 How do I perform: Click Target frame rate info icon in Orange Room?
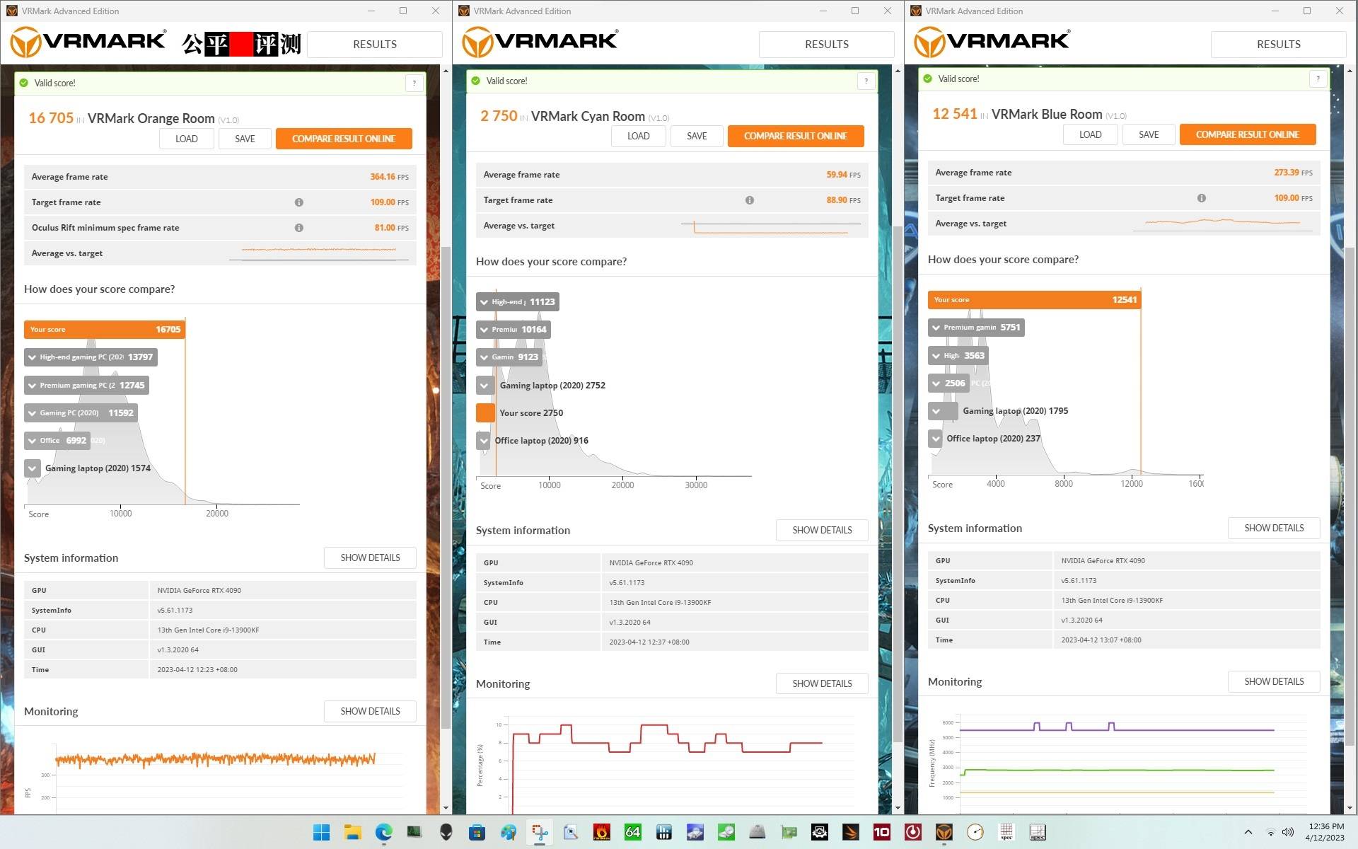pos(299,202)
